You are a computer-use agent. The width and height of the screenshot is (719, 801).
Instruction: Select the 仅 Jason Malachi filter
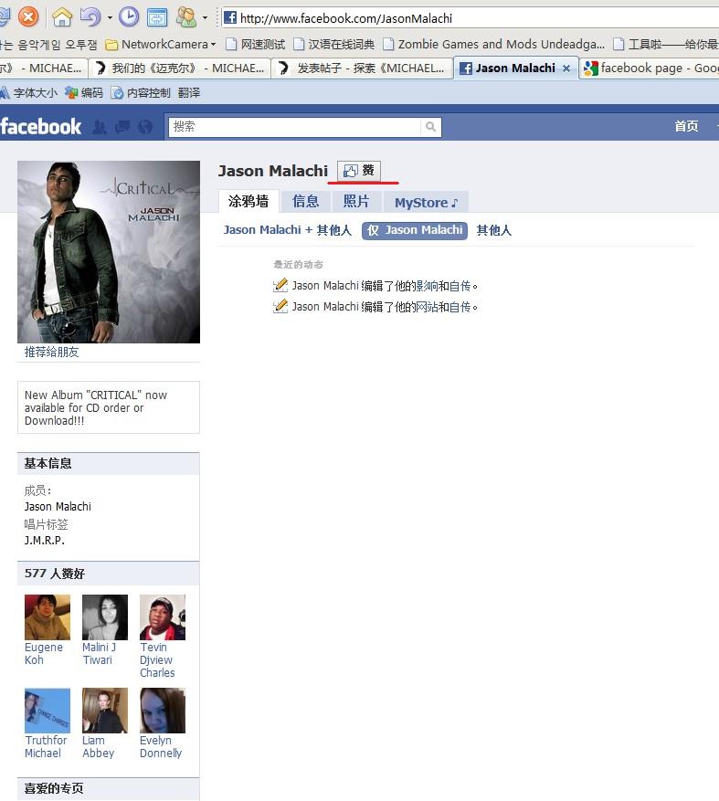click(415, 230)
